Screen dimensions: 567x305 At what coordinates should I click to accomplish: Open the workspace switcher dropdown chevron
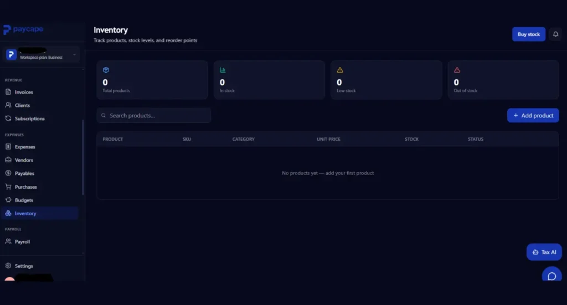pyautogui.click(x=75, y=55)
